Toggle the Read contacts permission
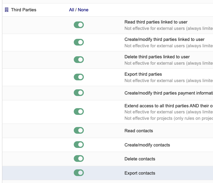213x183 pixels. coord(79,130)
